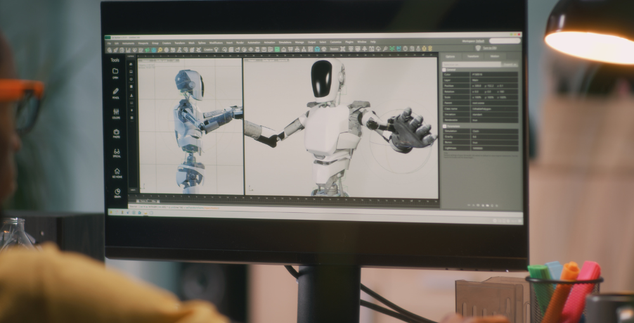This screenshot has height=323, width=634.
Task: Select the Paste tool in sidebar
Action: coord(116,132)
